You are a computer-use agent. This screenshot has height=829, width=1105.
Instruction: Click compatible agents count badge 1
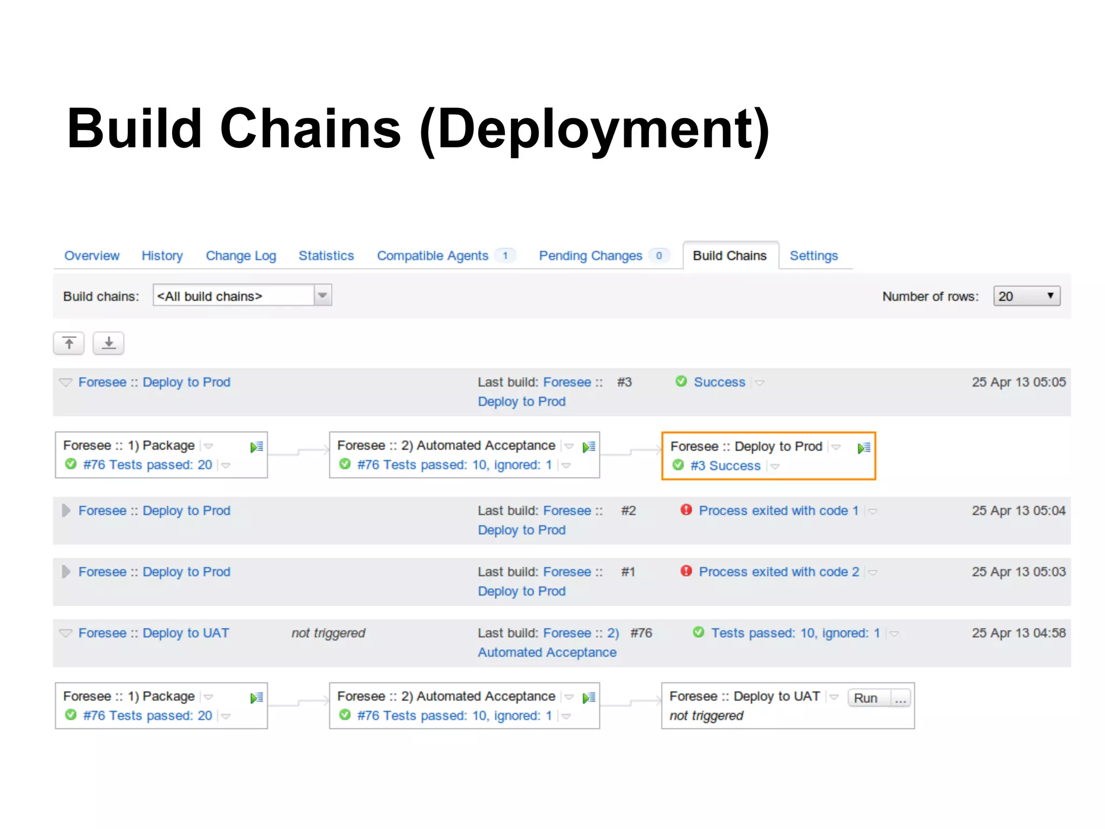pyautogui.click(x=505, y=255)
